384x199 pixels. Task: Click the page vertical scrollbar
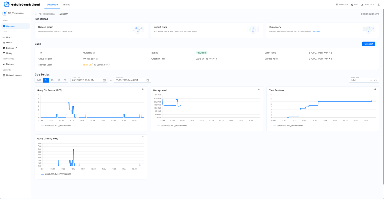click(x=383, y=97)
